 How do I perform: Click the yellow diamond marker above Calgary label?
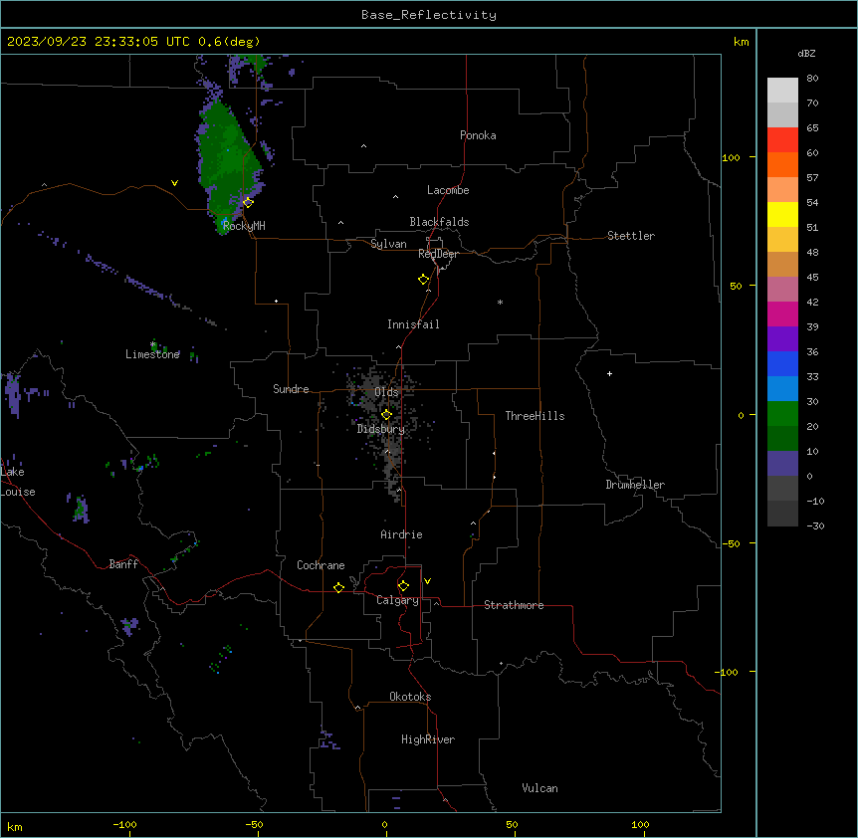pyautogui.click(x=403, y=586)
